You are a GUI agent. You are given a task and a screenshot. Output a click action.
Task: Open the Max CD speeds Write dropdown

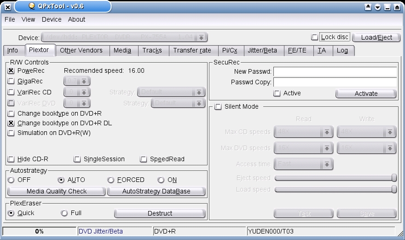click(366, 132)
